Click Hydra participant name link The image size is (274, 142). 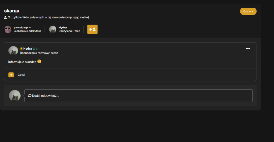tap(62, 27)
